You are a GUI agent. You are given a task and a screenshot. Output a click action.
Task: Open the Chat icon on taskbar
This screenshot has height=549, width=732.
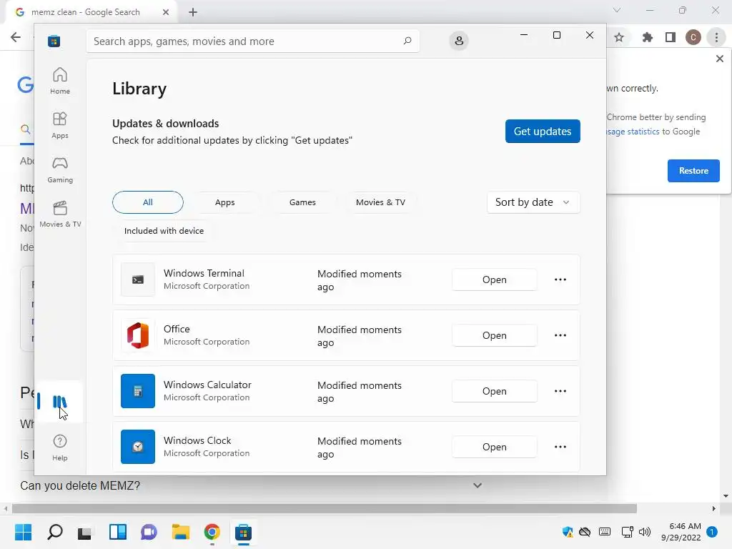149,532
